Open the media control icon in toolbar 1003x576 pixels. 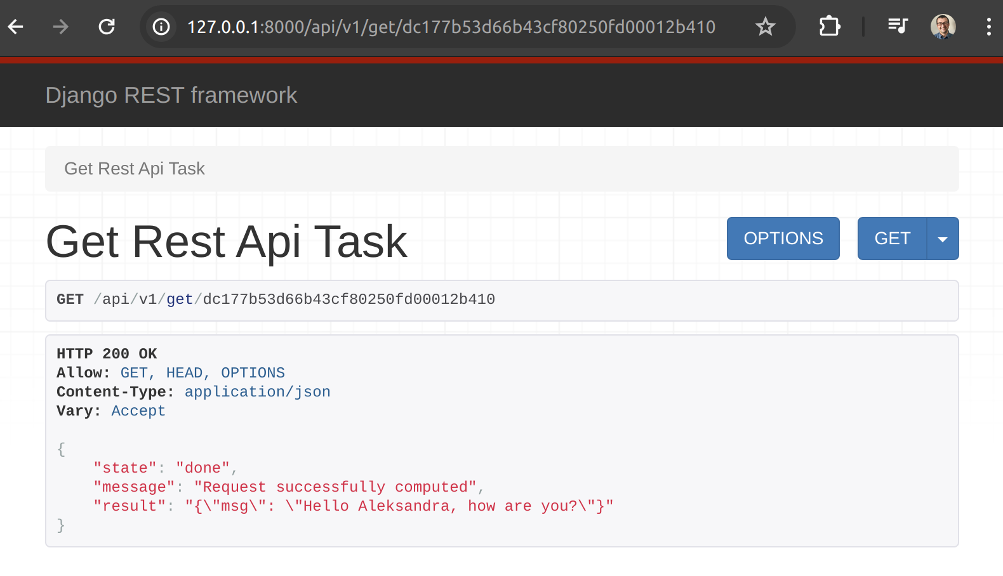click(x=898, y=27)
